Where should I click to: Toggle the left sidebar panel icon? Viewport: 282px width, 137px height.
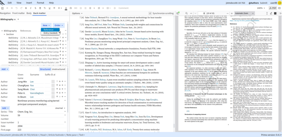pos(2,8)
